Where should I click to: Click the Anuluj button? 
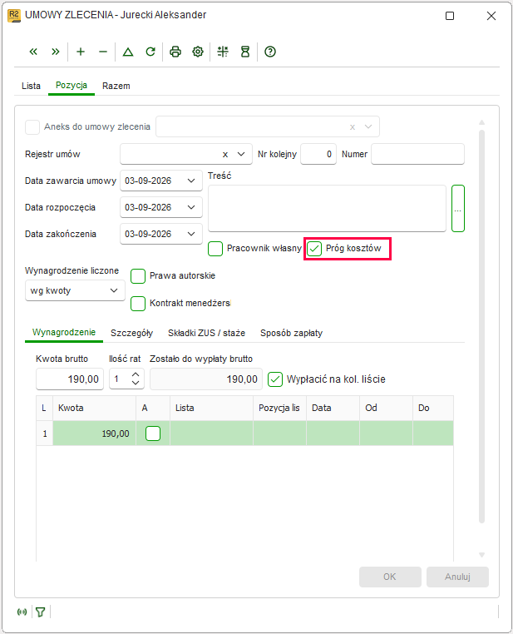pyautogui.click(x=457, y=577)
